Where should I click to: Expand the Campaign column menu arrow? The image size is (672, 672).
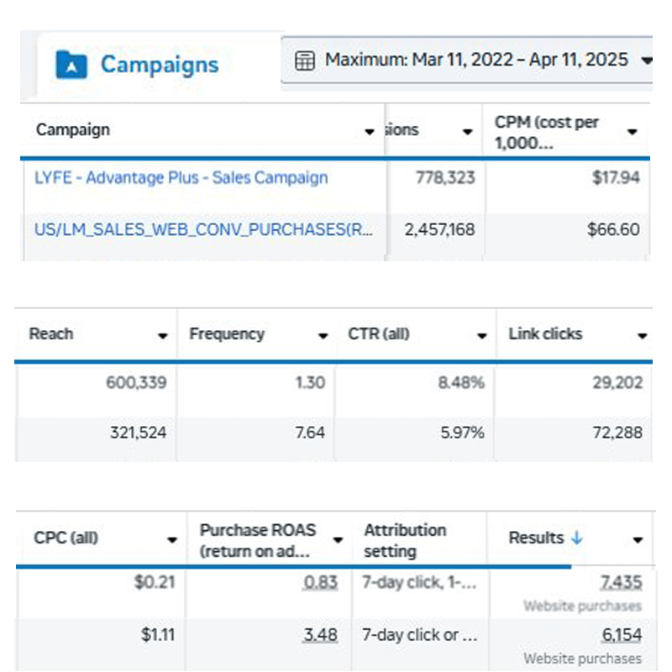pos(370,132)
